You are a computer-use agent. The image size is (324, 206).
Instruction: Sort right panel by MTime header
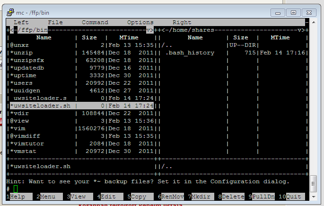tap(280, 37)
